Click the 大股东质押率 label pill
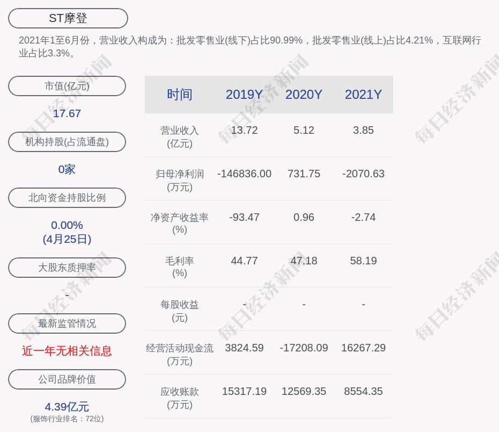 tap(67, 268)
